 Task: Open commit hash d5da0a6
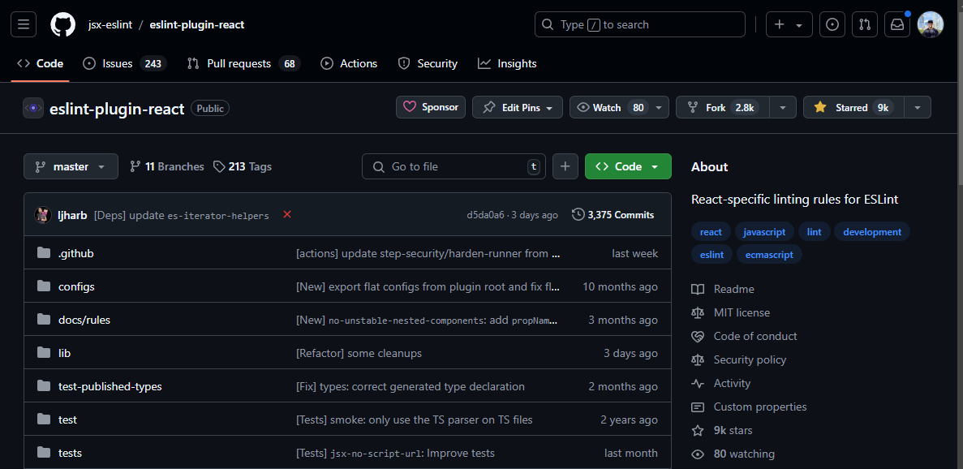[x=485, y=215]
